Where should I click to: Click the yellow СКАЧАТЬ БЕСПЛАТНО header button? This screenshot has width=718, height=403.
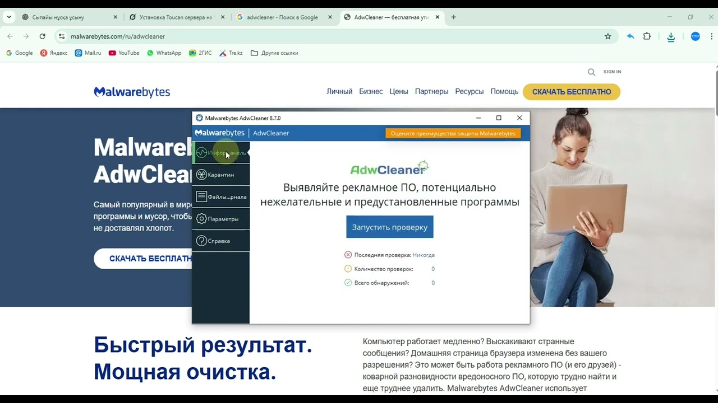[x=572, y=92]
